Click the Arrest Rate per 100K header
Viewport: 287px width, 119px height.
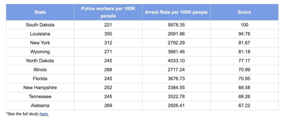(176, 12)
